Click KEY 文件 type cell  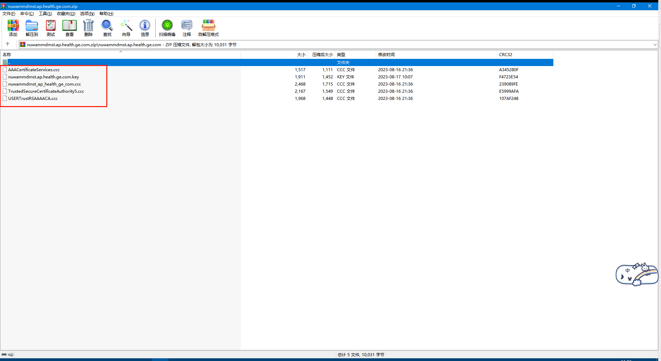click(346, 77)
